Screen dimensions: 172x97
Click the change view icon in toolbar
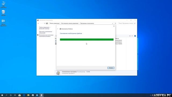coord(130,36)
